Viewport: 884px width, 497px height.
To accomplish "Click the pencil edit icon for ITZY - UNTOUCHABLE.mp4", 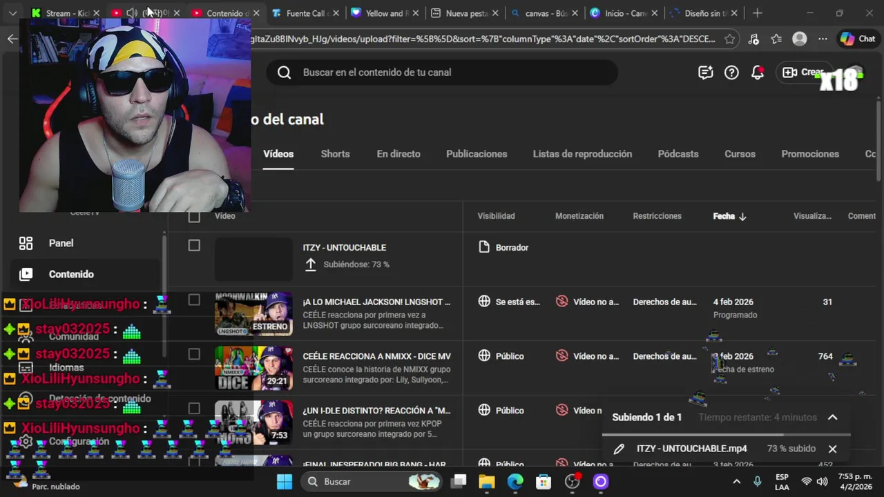I will click(619, 449).
